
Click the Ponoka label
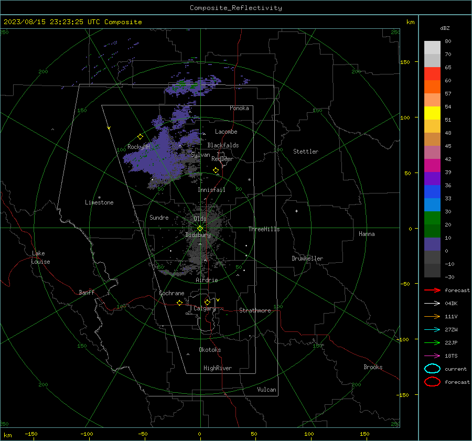tap(239, 108)
